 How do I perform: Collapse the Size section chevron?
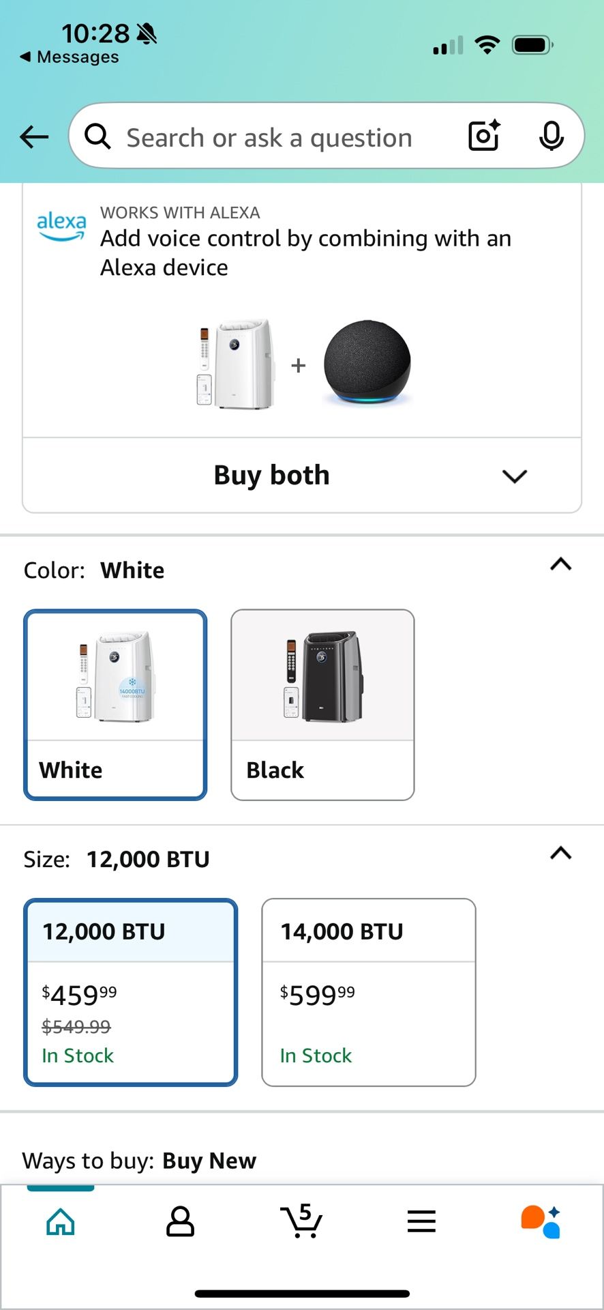tap(560, 854)
